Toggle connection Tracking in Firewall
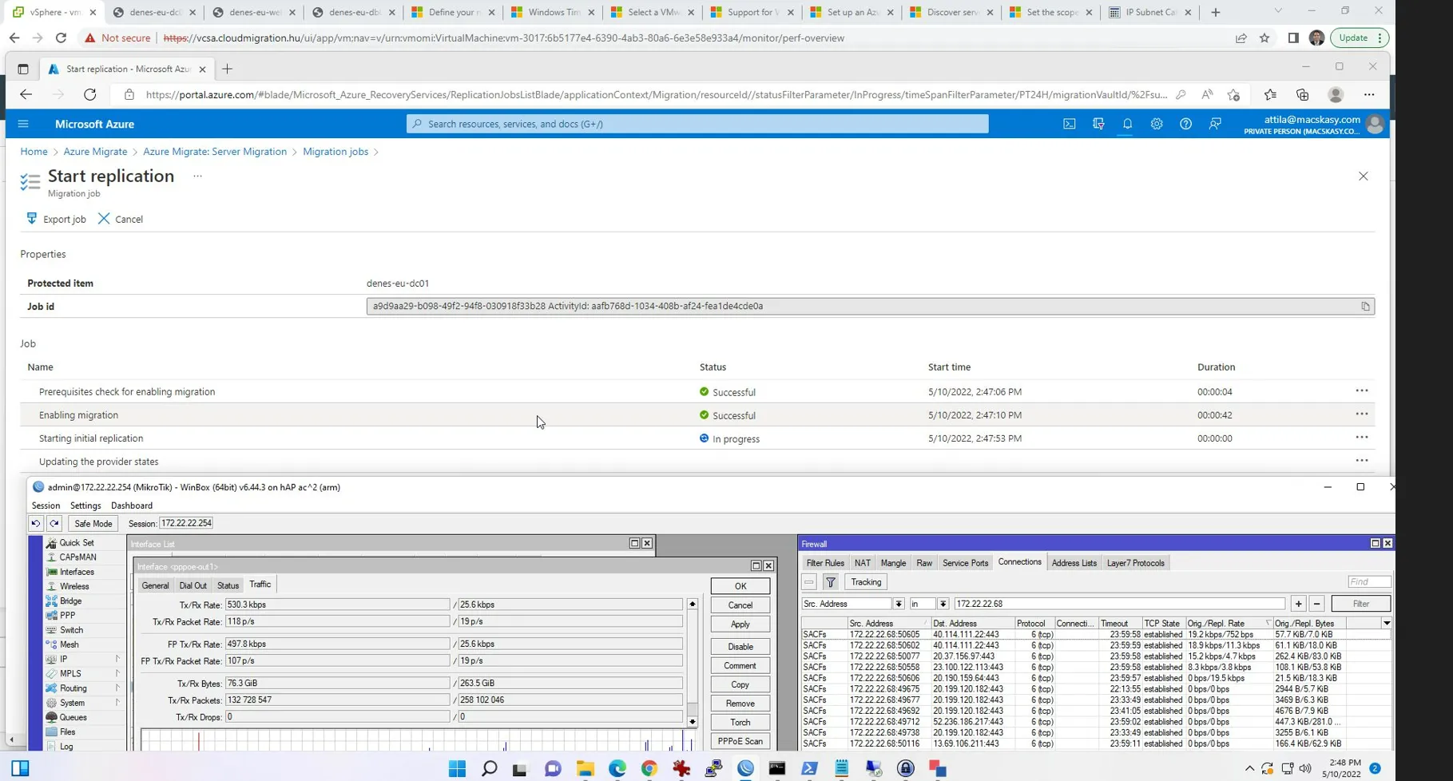Viewport: 1453px width, 781px height. pos(866,582)
